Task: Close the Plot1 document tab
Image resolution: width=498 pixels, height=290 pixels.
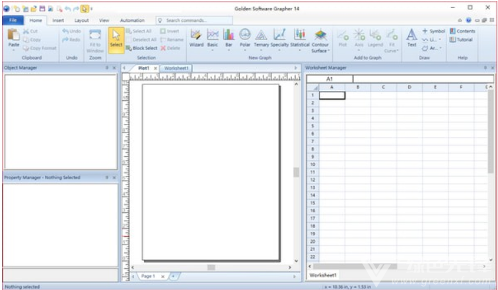Action: pyautogui.click(x=155, y=68)
